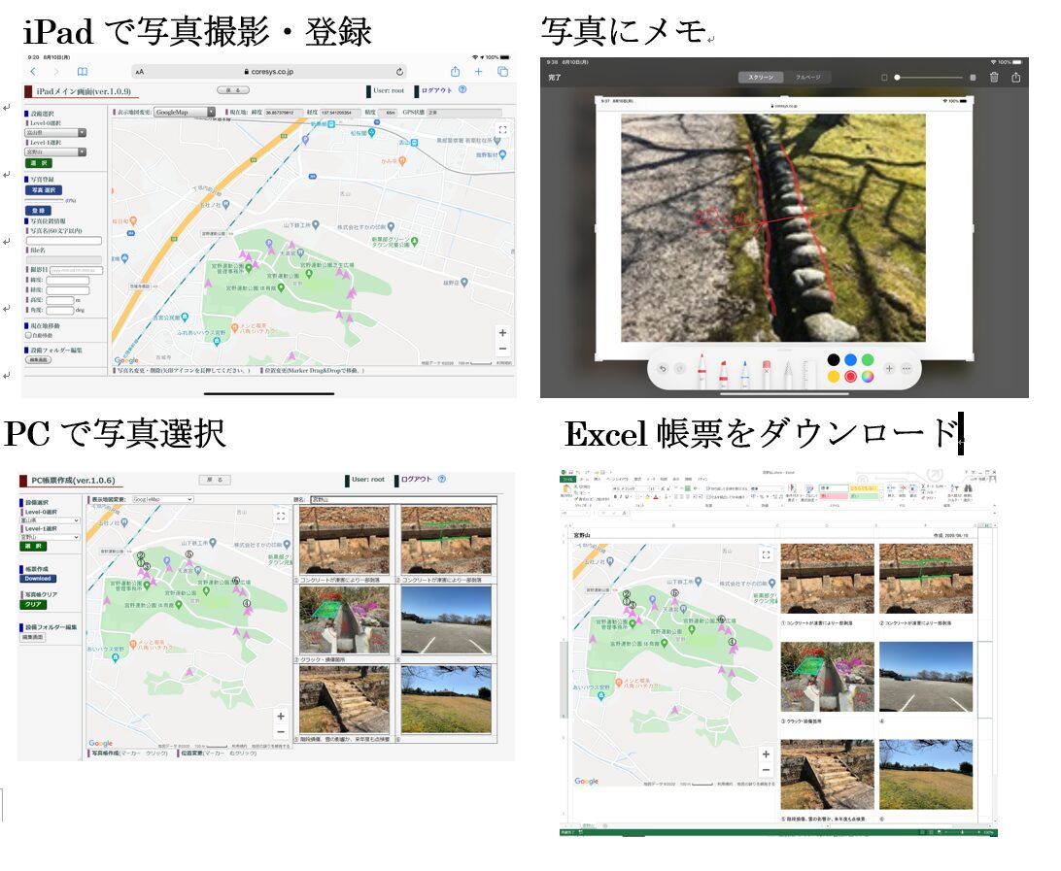Click the green 選択 button on PC screen
This screenshot has width=1061, height=871.
tap(33, 546)
